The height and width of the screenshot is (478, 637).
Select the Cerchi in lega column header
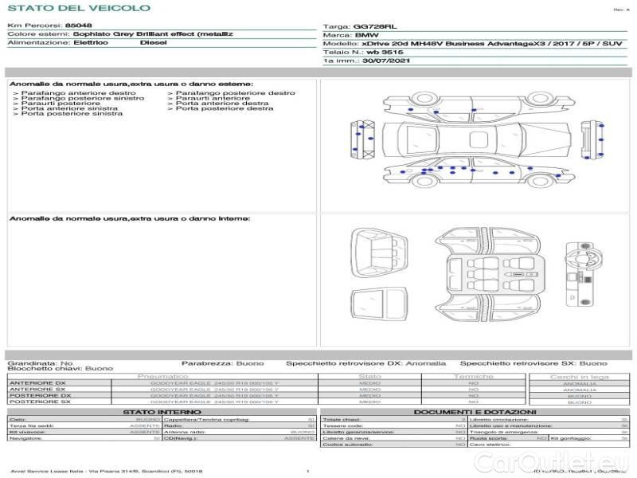579,376
